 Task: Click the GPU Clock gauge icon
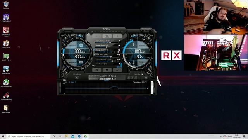(x=81, y=46)
